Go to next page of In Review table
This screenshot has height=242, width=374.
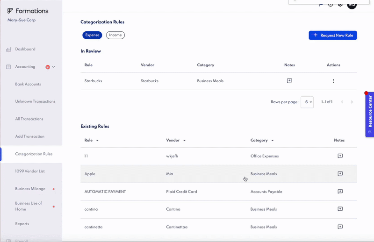click(x=352, y=102)
